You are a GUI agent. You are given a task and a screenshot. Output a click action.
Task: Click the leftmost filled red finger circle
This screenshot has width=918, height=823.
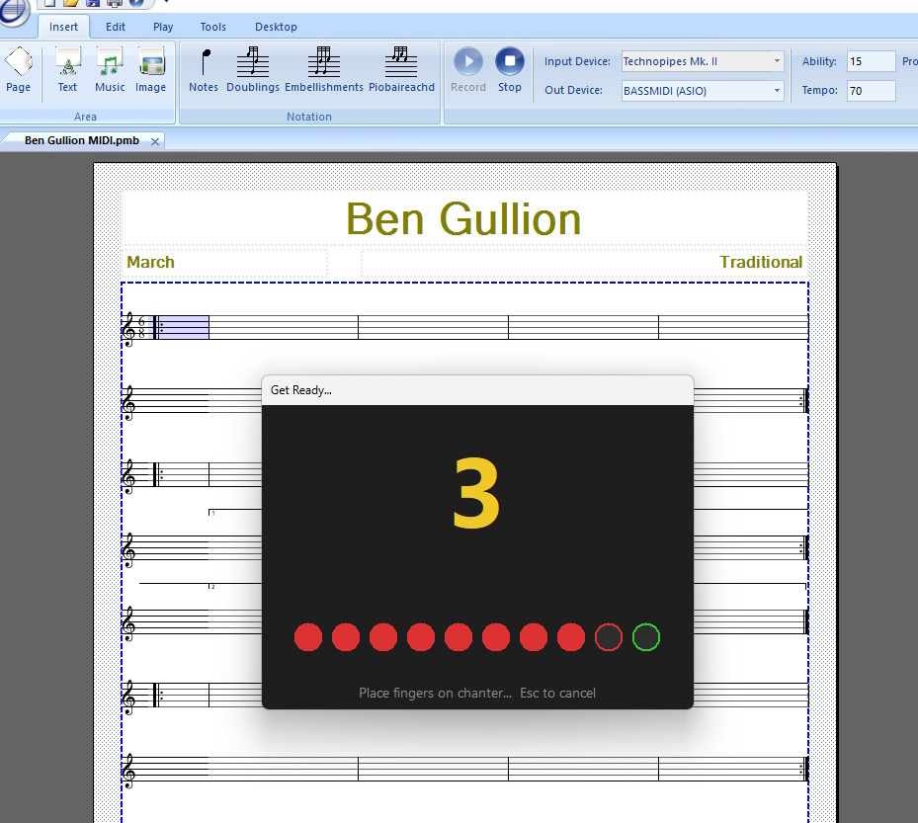tap(308, 637)
